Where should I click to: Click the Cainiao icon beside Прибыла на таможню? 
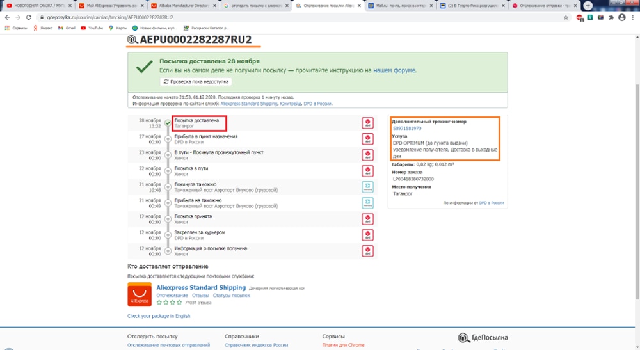tap(367, 203)
